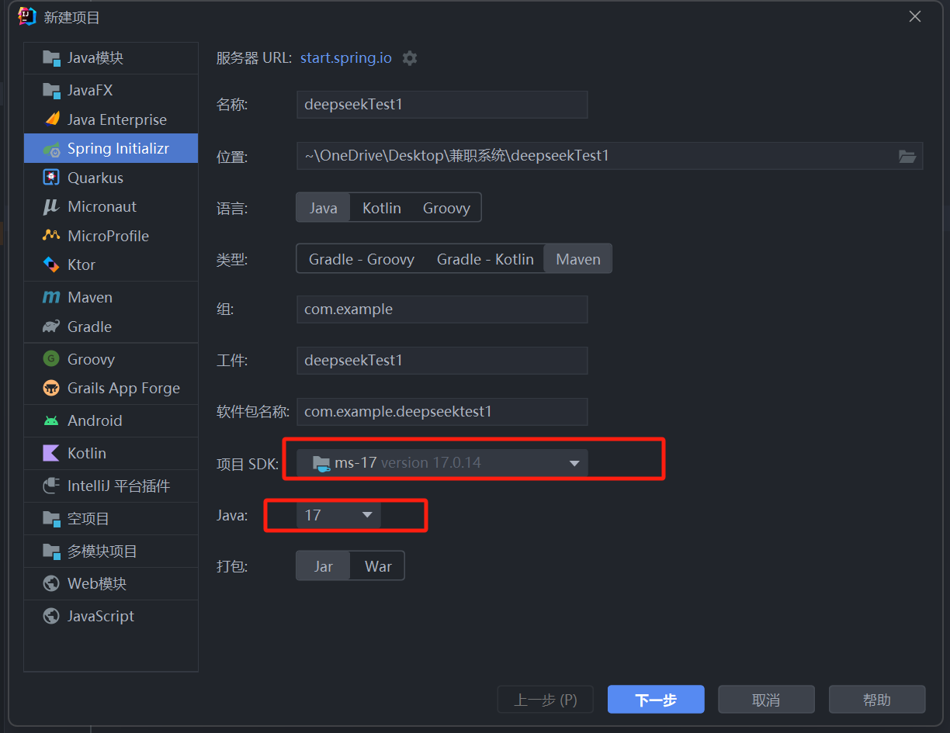This screenshot has height=733, width=950.
Task: Click the Web模块 globe icon
Action: click(51, 583)
